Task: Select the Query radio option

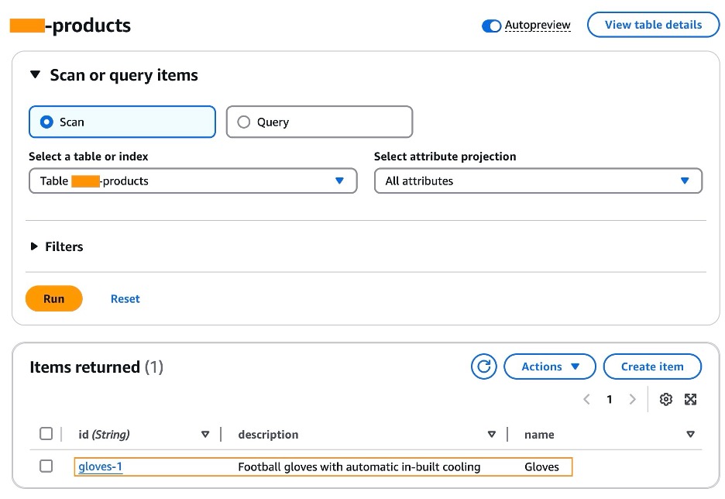Action: pyautogui.click(x=244, y=122)
